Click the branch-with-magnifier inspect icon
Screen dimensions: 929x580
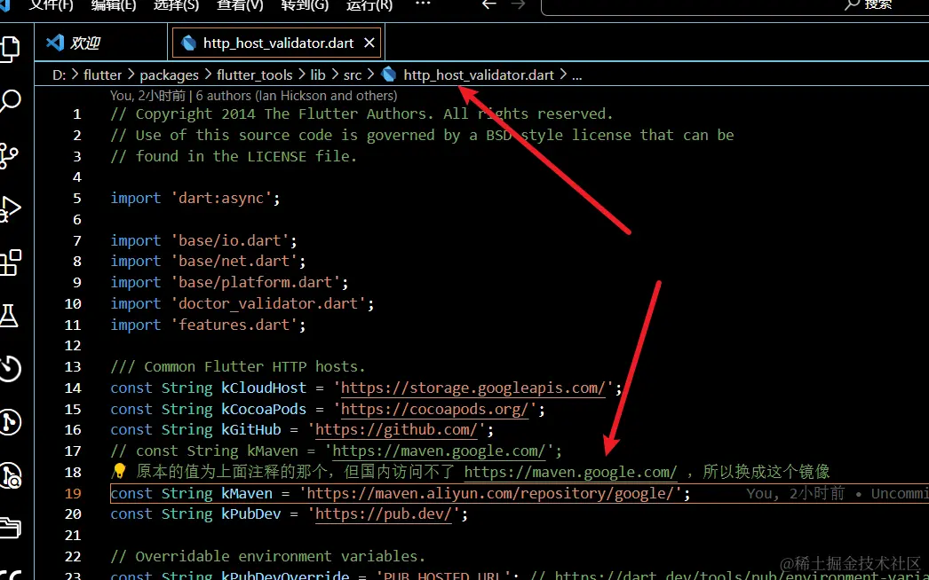pos(11,475)
